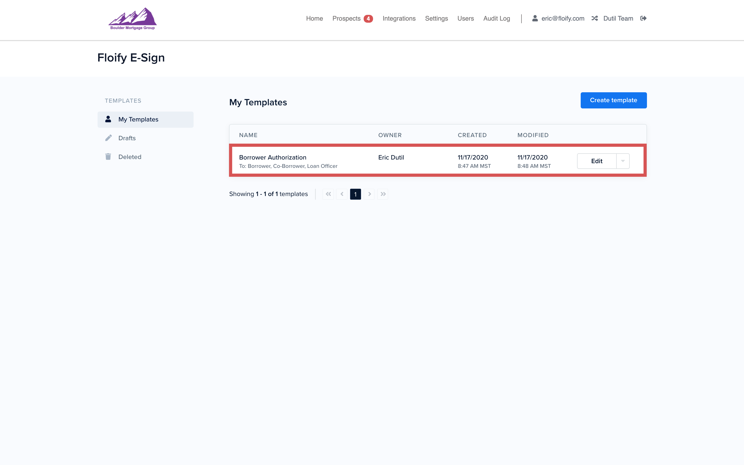Go to first page of templates
Image resolution: width=744 pixels, height=465 pixels.
coord(328,194)
